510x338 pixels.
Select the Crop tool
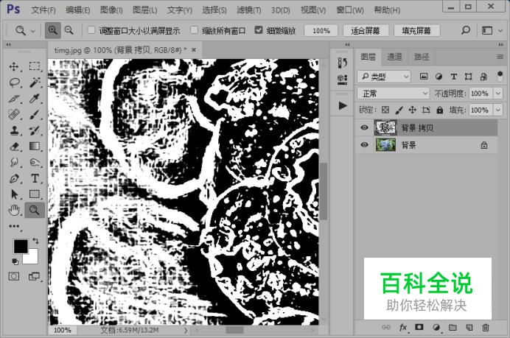(x=14, y=99)
